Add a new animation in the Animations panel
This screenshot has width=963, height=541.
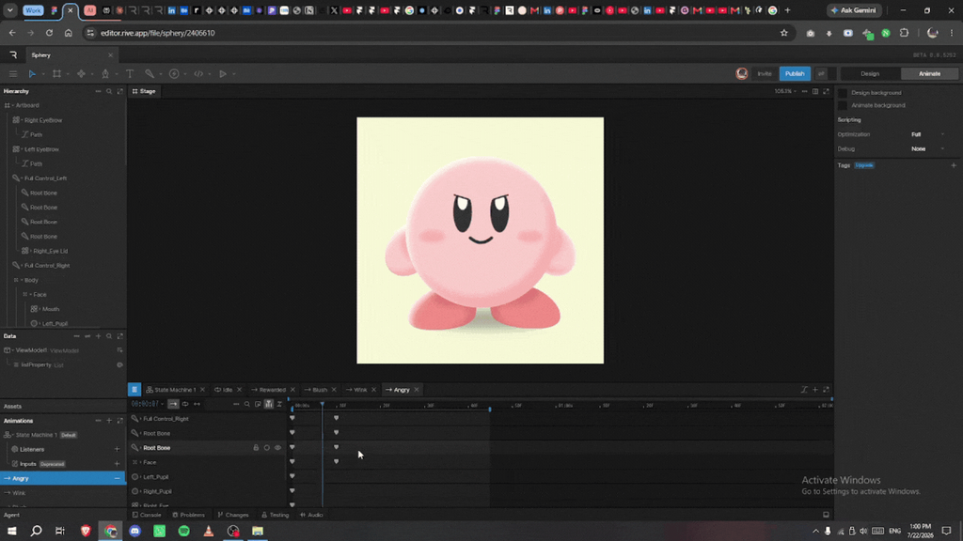[x=109, y=421]
